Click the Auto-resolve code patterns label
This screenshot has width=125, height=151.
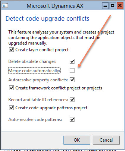click(35, 120)
